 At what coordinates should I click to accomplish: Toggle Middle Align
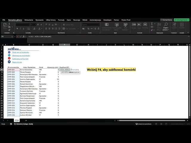(50, 24)
